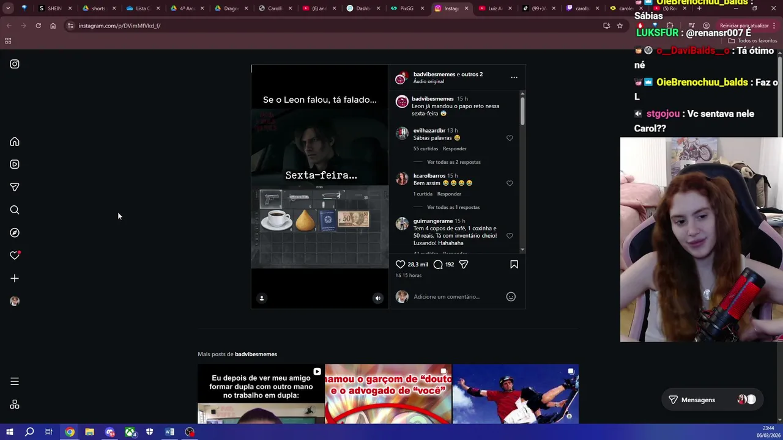783x440 pixels.
Task: Switch to the SHEIN browser tab
Action: (54, 9)
